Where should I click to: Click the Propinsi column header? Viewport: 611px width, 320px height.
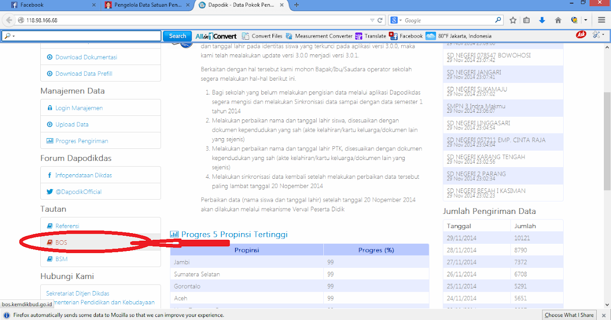pyautogui.click(x=247, y=250)
